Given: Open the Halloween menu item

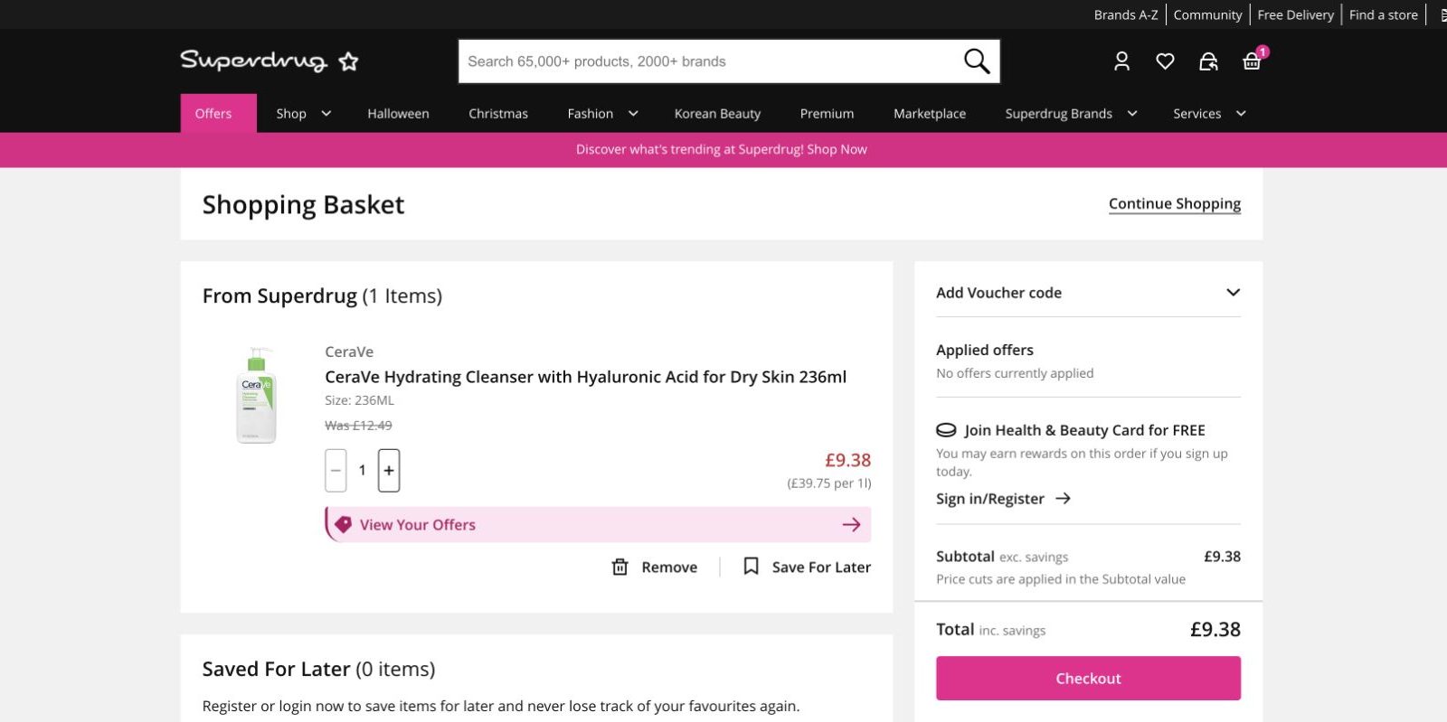Looking at the screenshot, I should pyautogui.click(x=398, y=114).
